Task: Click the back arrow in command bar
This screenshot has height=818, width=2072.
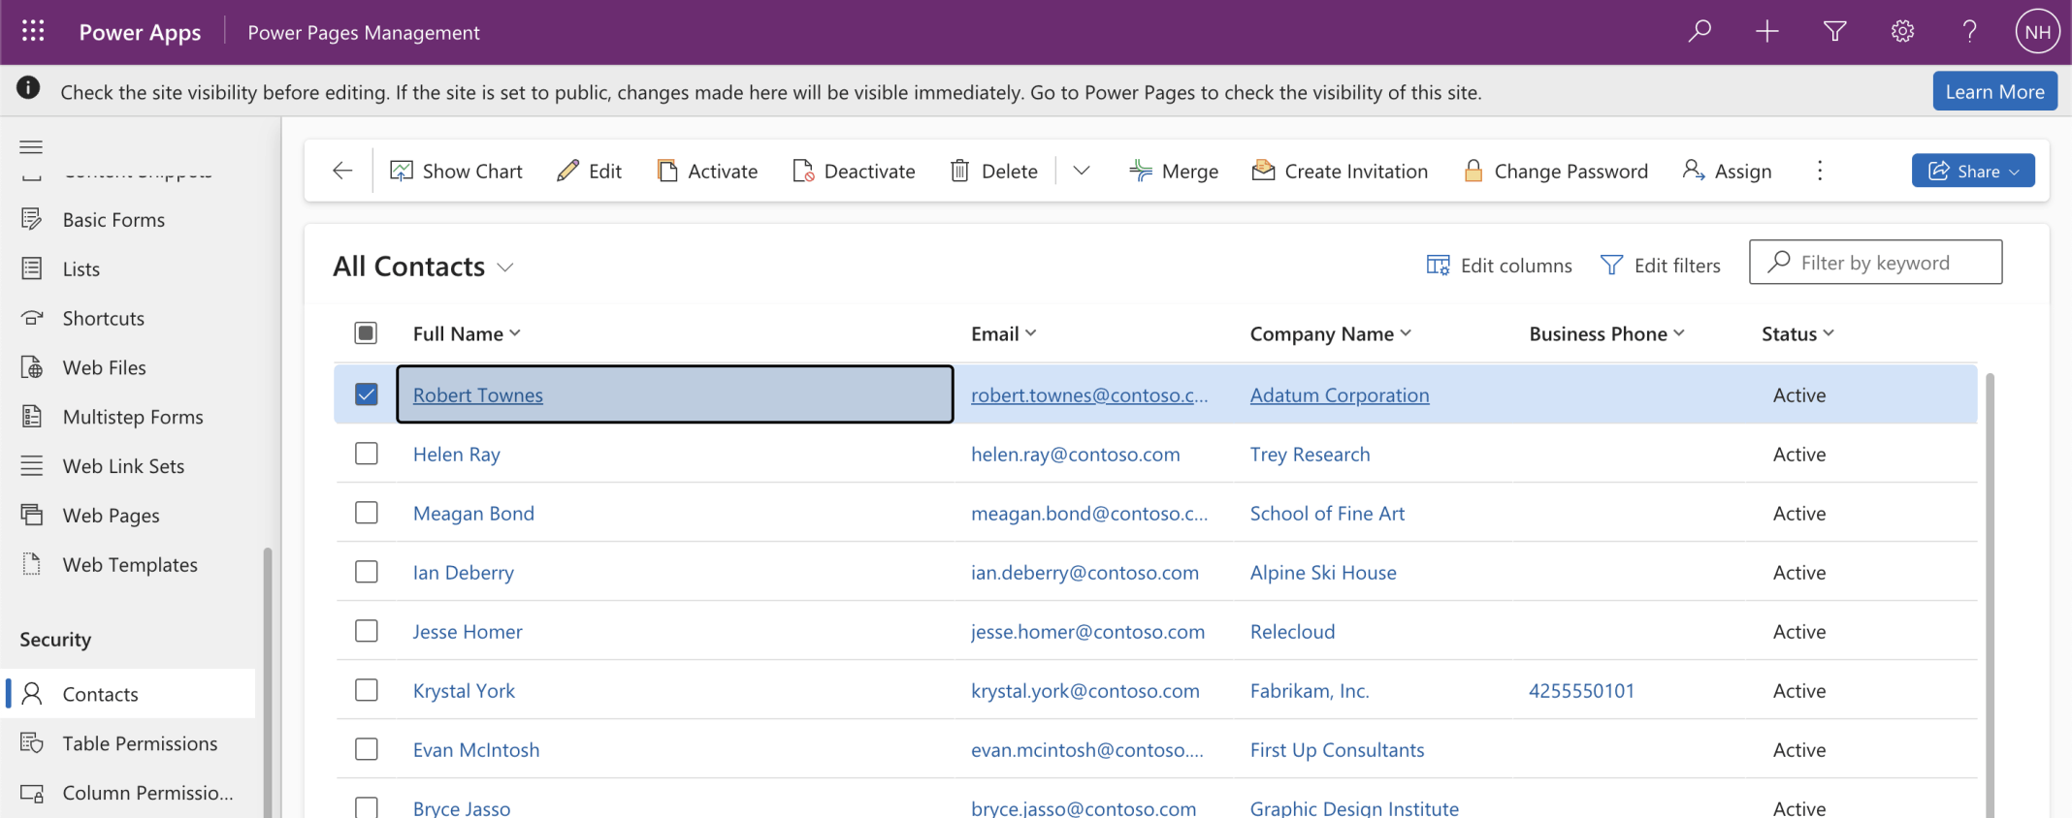Action: (x=342, y=171)
